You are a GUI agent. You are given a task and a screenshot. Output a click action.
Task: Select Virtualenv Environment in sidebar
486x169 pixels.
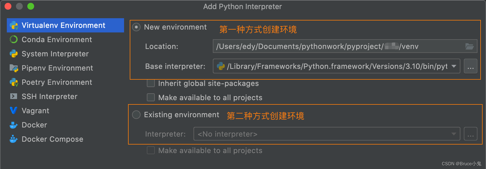65,25
